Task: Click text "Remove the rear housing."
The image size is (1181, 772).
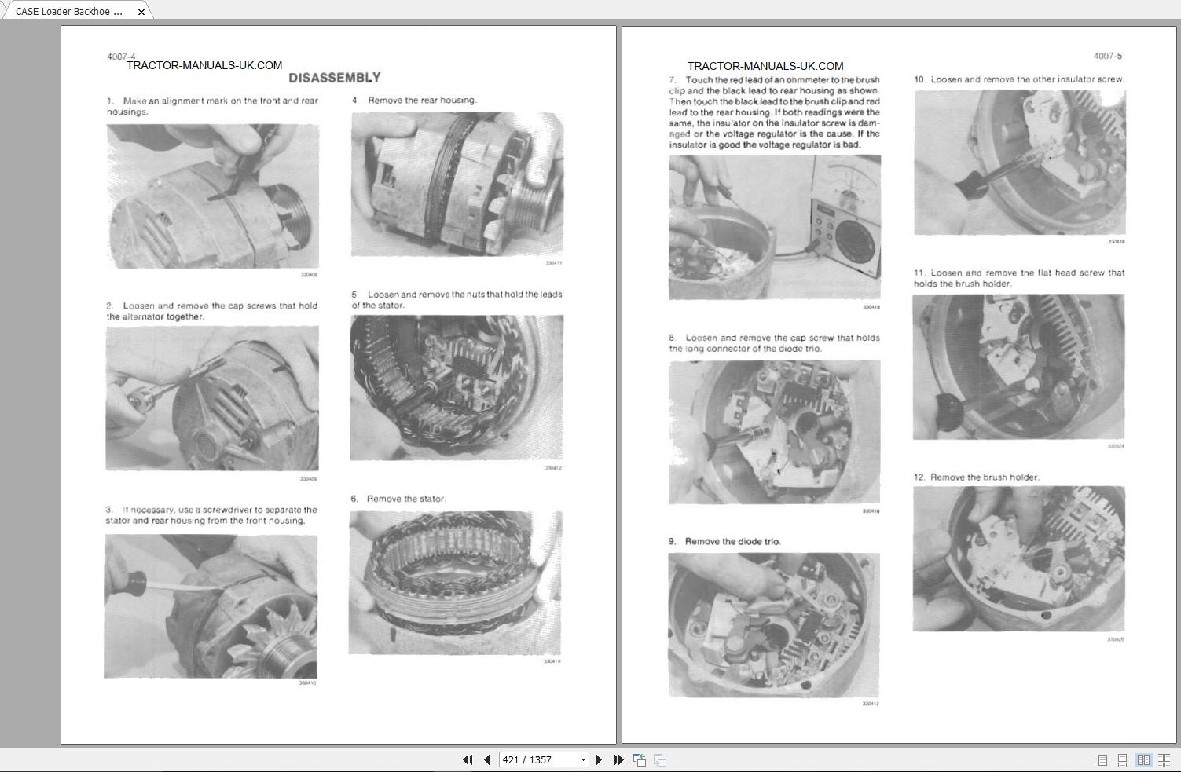Action: click(423, 100)
